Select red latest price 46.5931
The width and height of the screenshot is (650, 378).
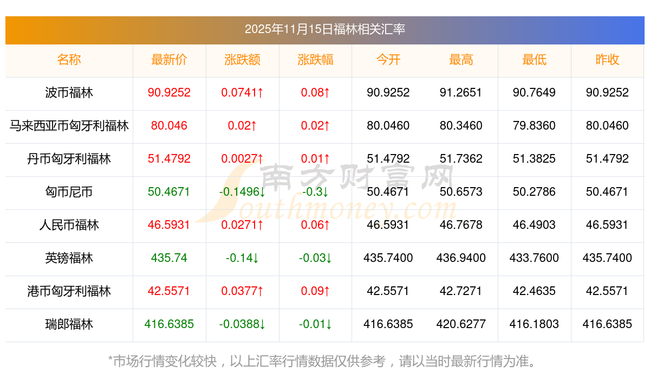point(169,225)
